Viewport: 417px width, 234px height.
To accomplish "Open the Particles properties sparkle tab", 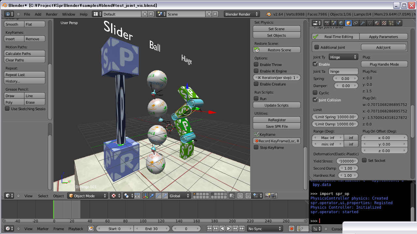I will pos(391,23).
